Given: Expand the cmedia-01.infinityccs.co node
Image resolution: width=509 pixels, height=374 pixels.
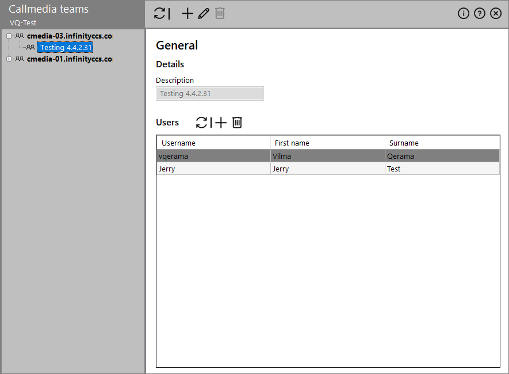Looking at the screenshot, I should click(x=9, y=59).
